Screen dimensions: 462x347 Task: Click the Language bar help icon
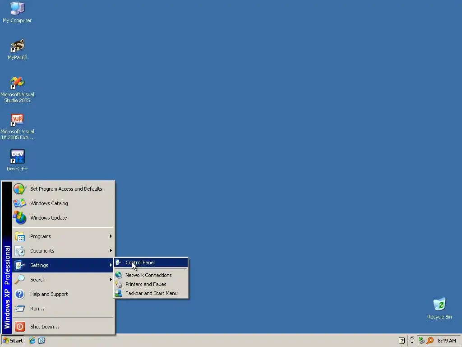tap(402, 341)
